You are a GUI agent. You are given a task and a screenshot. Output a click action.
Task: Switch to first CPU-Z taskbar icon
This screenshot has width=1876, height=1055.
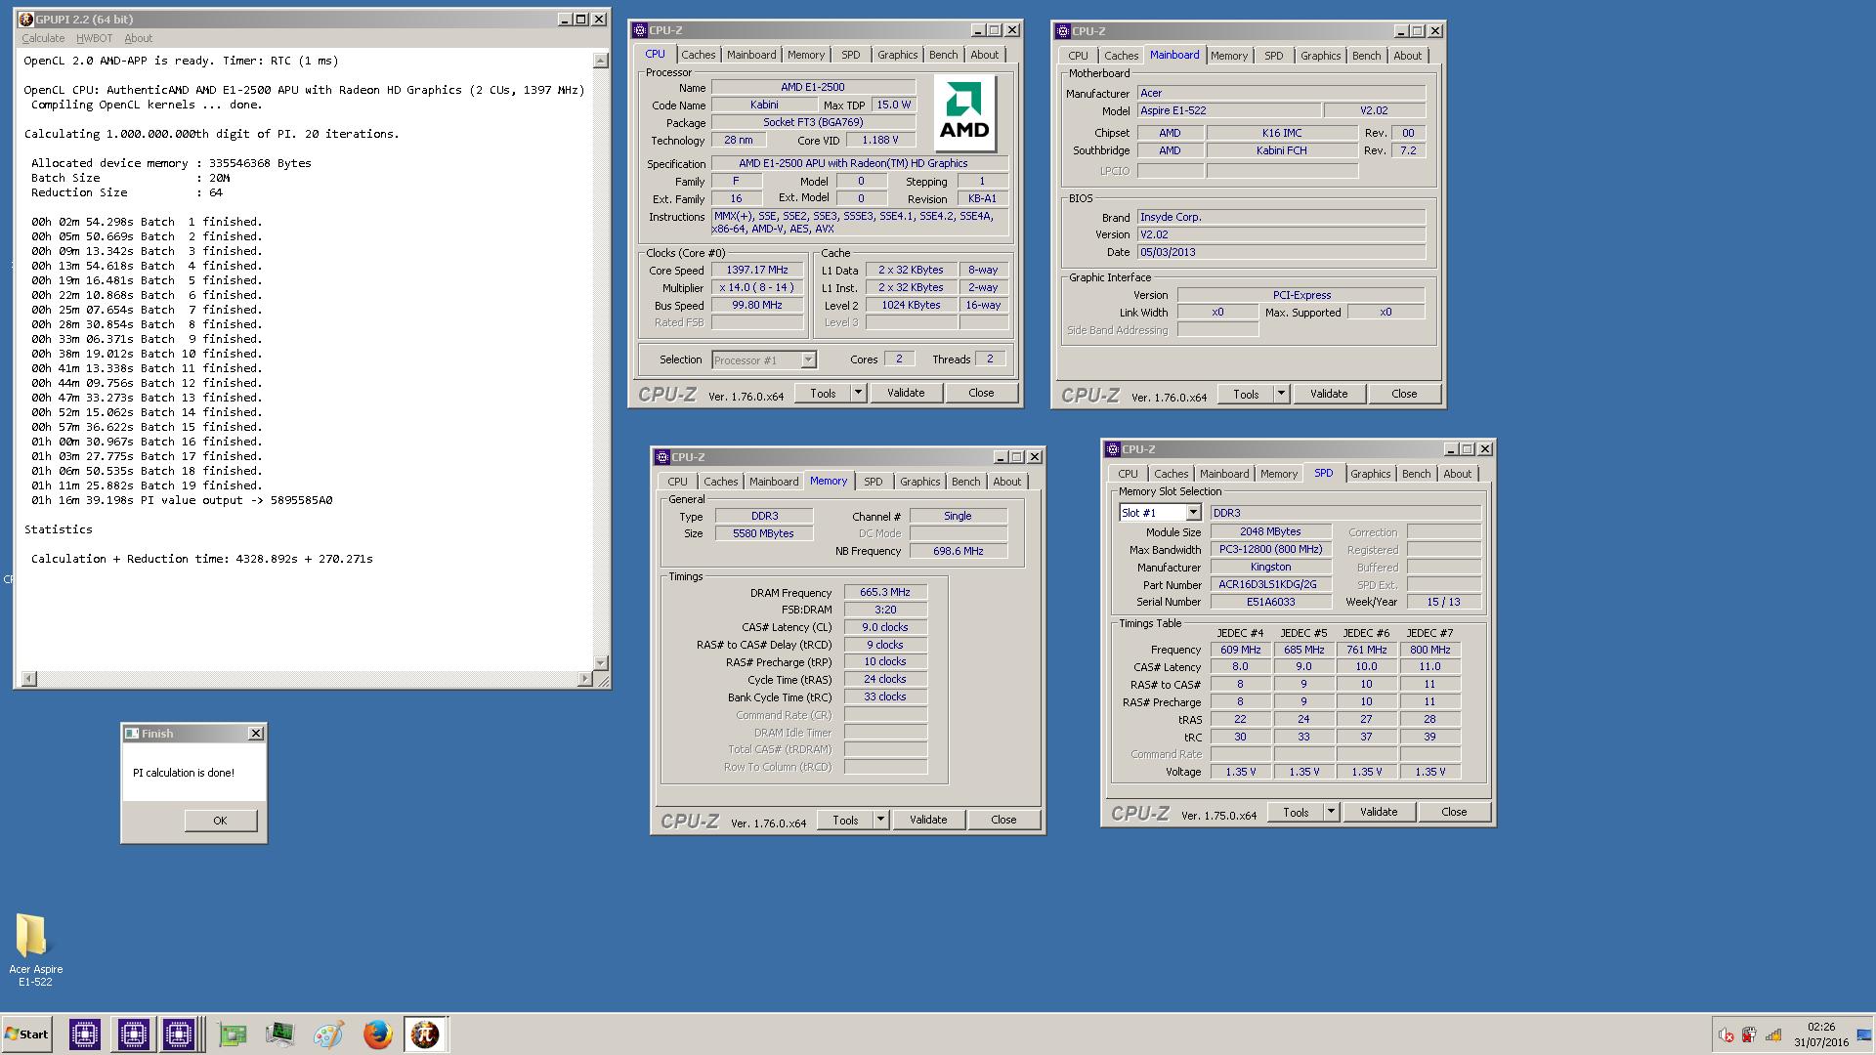pos(85,1034)
